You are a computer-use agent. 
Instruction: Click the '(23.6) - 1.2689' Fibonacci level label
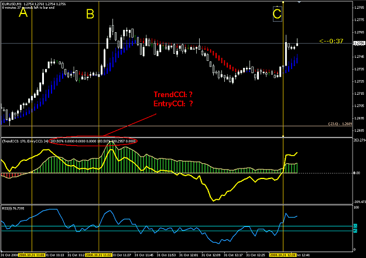click(x=340, y=124)
